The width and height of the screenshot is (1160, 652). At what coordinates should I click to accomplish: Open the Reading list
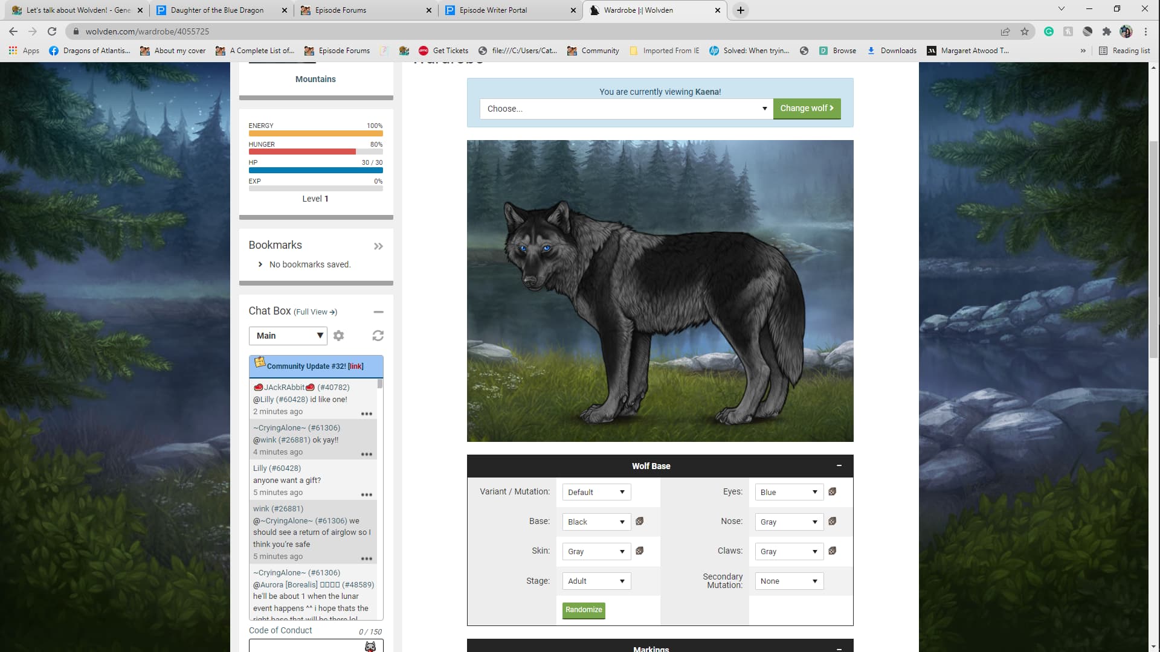1124,51
